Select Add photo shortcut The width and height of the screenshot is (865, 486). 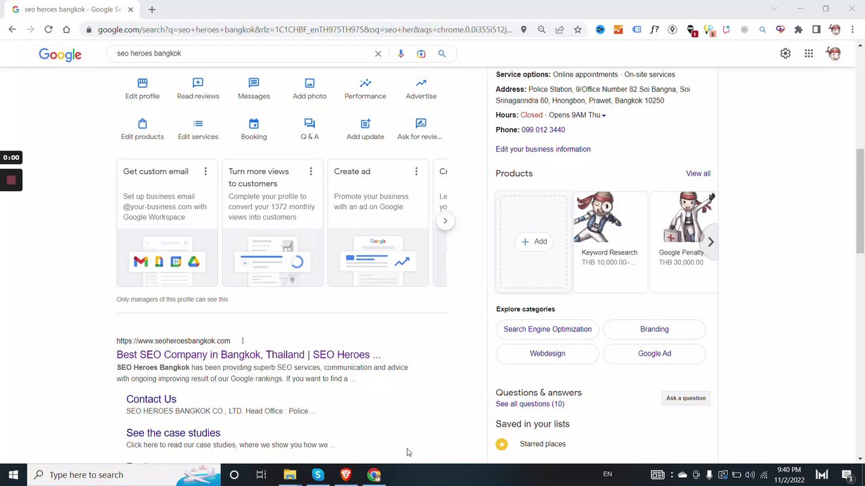coord(310,88)
